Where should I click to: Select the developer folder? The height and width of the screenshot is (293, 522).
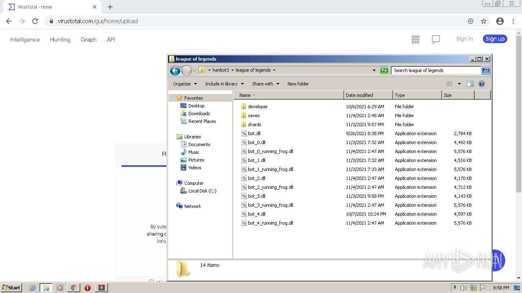[x=258, y=107]
